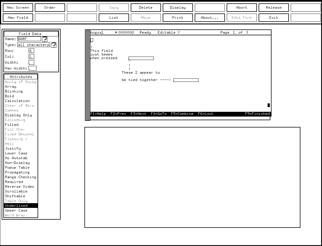Click the Max Width input box
Viewport: 322px width, 246px height.
pos(33,68)
